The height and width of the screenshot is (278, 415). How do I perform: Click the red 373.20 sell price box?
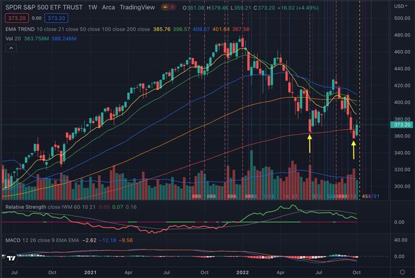tap(17, 18)
